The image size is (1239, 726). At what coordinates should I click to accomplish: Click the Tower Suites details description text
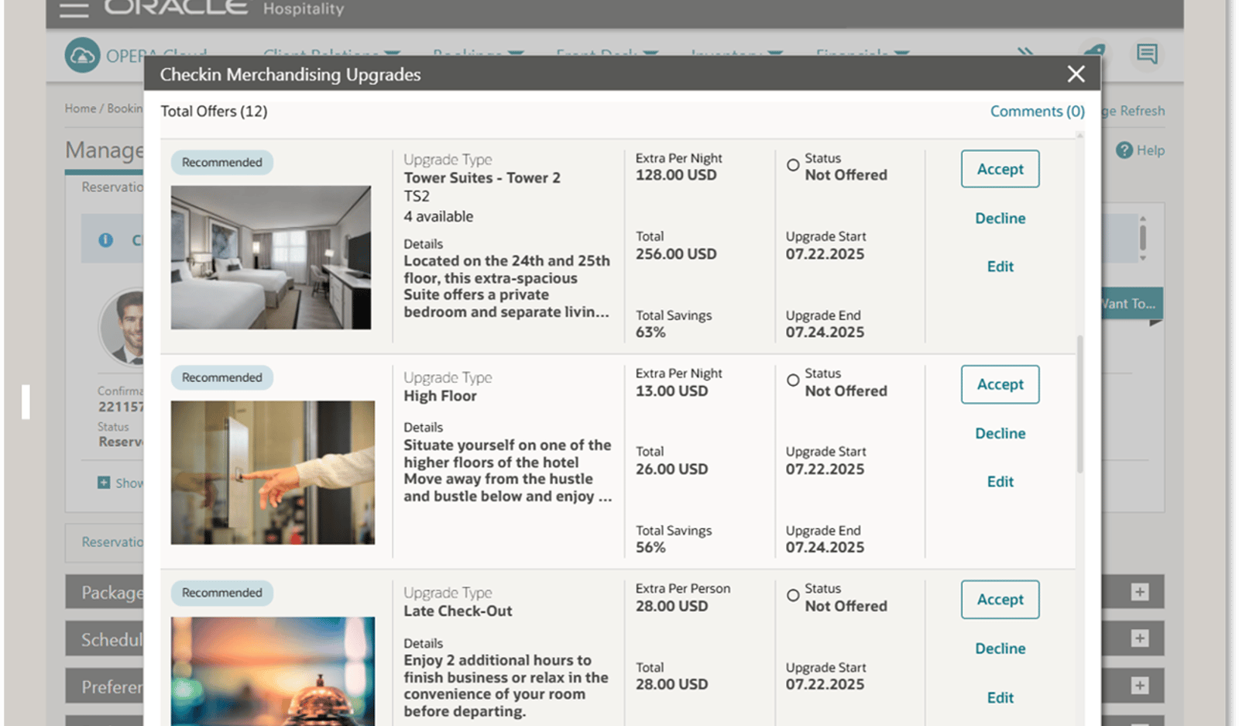[506, 287]
